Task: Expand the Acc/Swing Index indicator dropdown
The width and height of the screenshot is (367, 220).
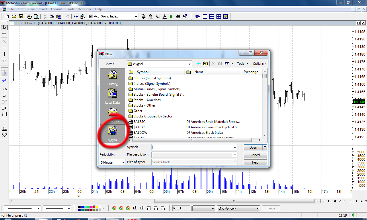Action: click(x=136, y=17)
